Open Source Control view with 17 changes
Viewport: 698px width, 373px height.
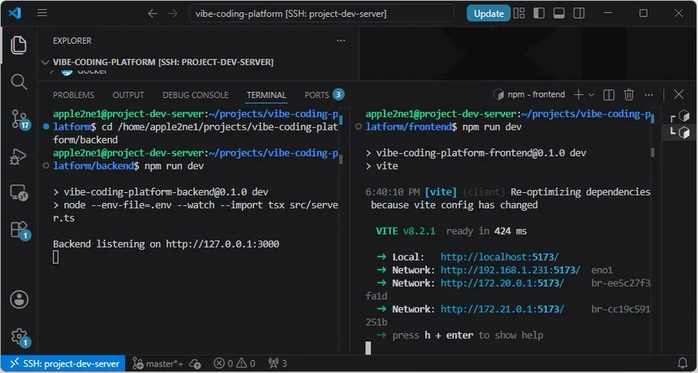(x=19, y=119)
